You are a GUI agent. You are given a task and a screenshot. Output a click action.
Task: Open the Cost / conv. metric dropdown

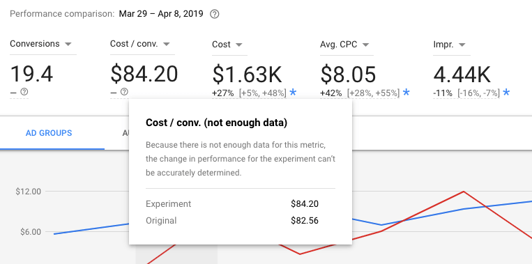tap(139, 44)
